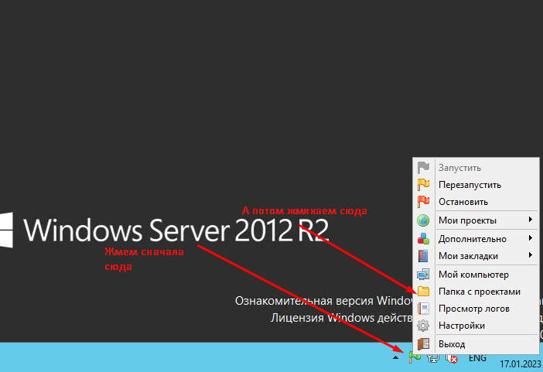Select Перезапустить from the menu
This screenshot has height=372, width=543.
476,185
